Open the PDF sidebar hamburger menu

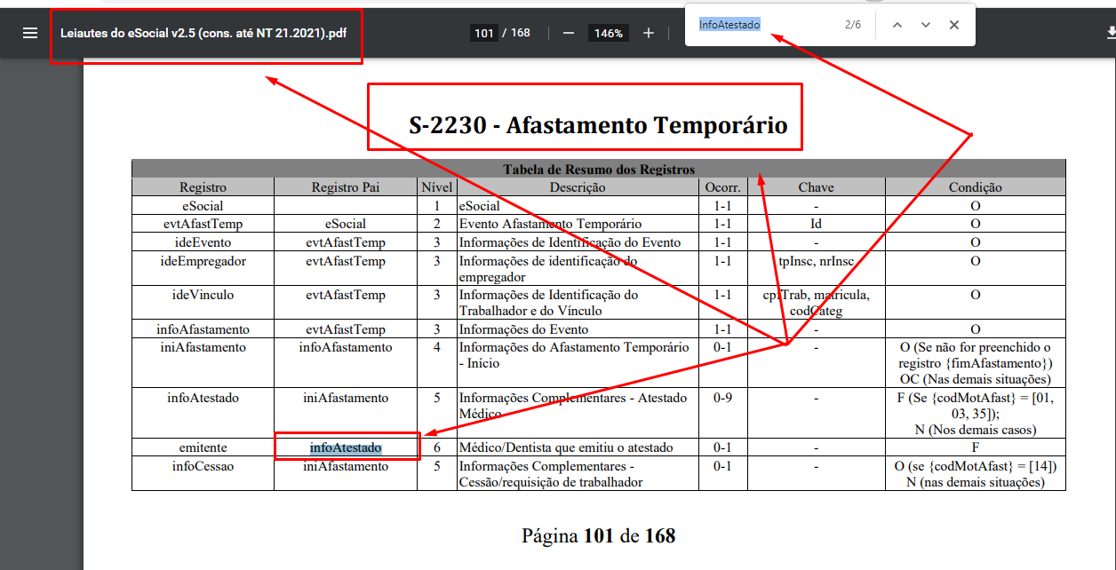30,33
